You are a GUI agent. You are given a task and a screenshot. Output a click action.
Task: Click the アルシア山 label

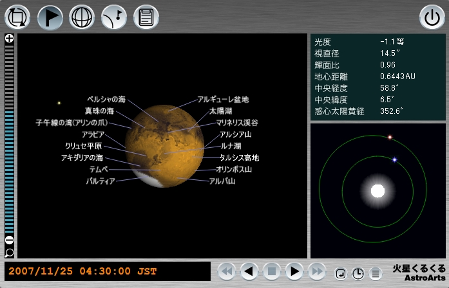click(236, 134)
